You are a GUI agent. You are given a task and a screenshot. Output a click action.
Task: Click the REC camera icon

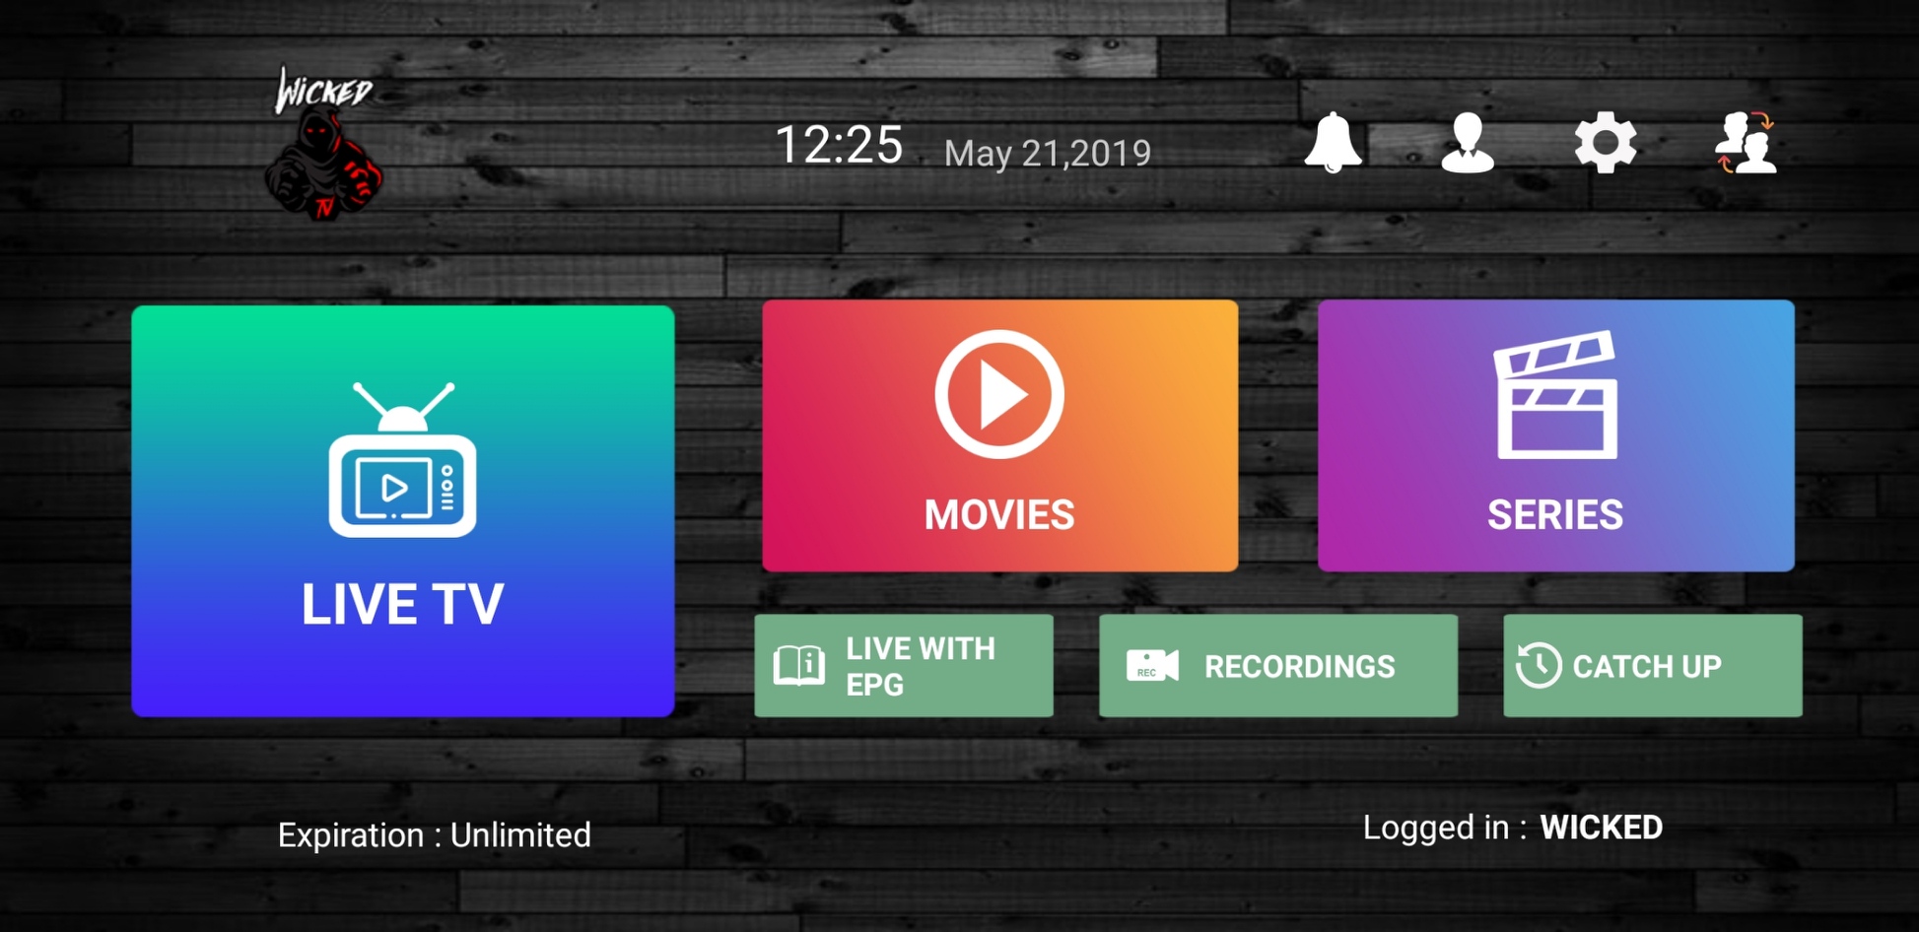point(1151,667)
